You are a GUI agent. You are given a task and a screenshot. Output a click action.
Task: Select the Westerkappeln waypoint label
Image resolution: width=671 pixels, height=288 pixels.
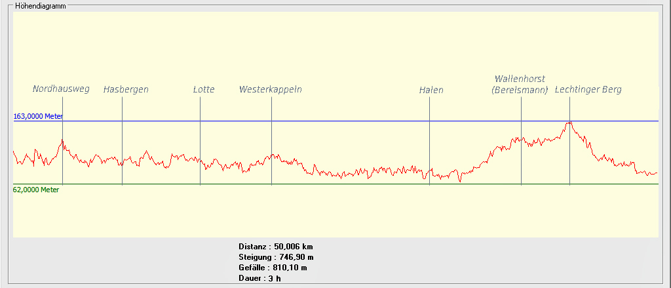270,89
